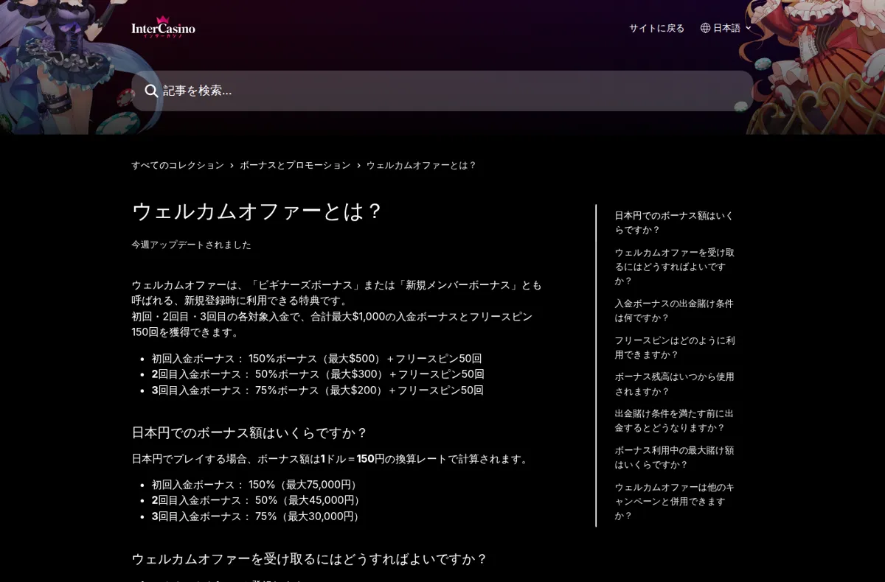The height and width of the screenshot is (582, 885).
Task: Click 初回入金ボーナス 150%ボーナス（最大$500） bullet
Action: click(316, 359)
